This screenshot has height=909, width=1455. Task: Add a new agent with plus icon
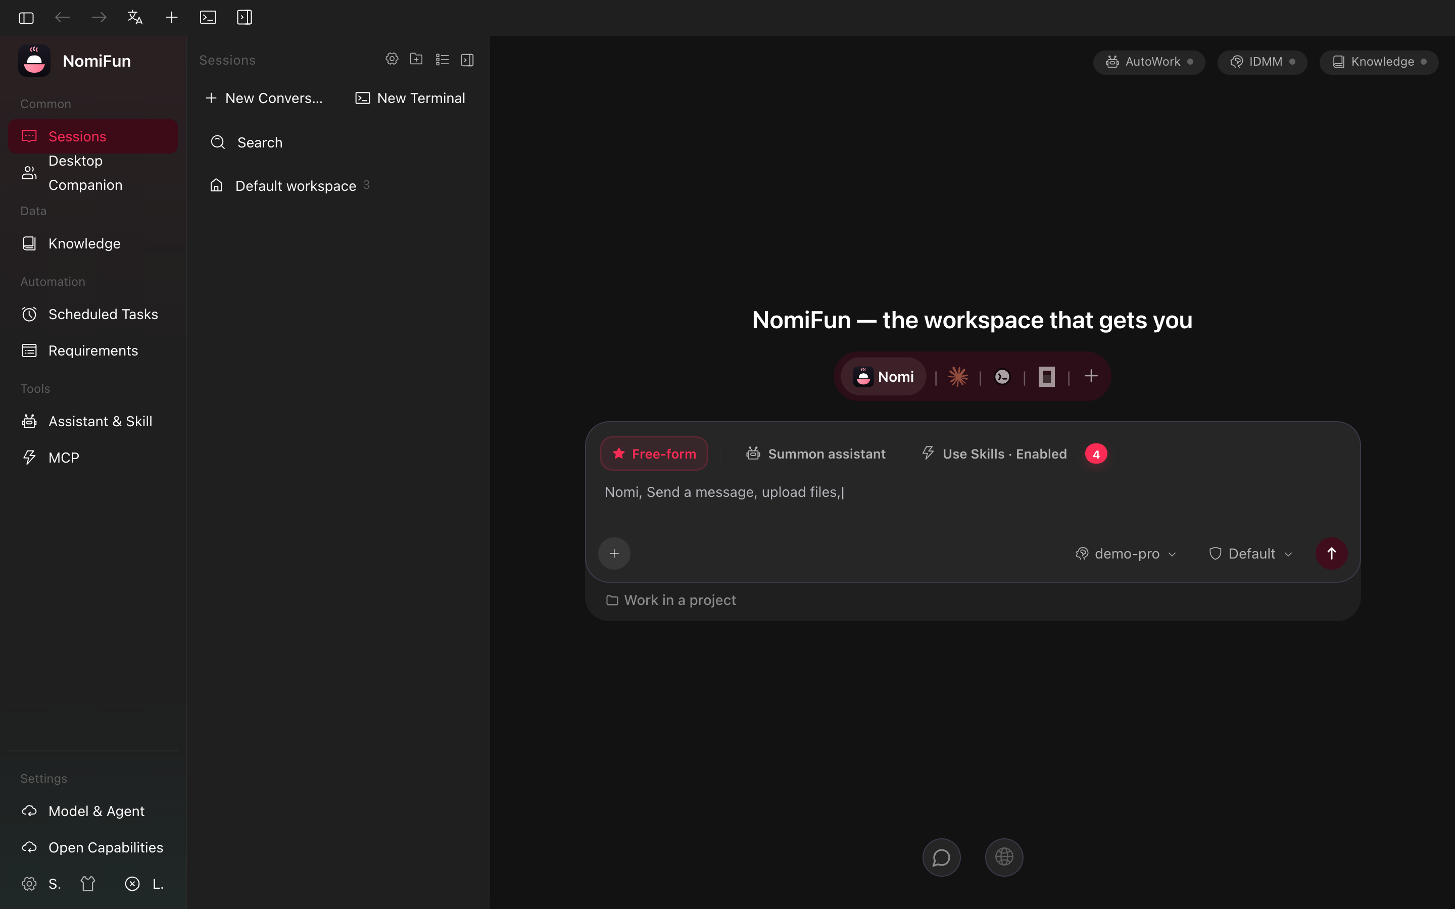point(1091,376)
